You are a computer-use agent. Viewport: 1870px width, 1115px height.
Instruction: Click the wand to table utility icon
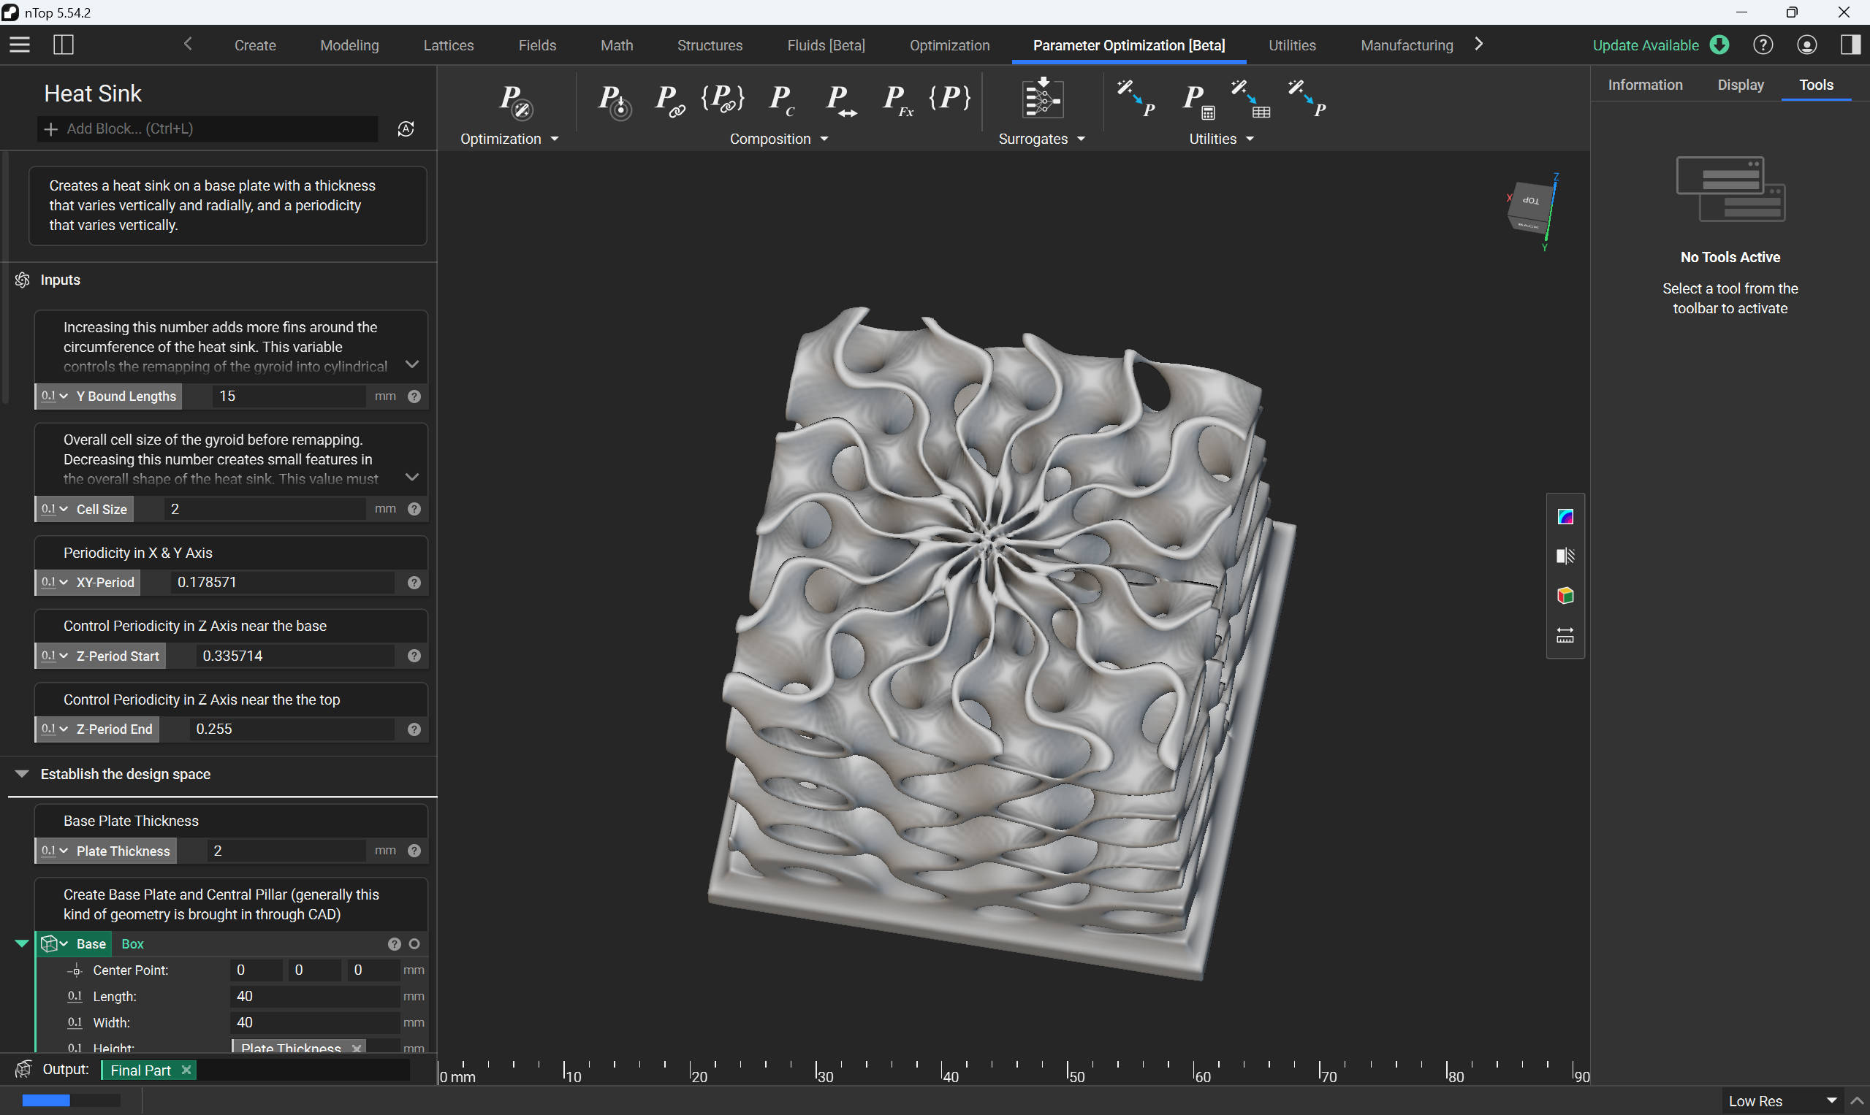1251,99
